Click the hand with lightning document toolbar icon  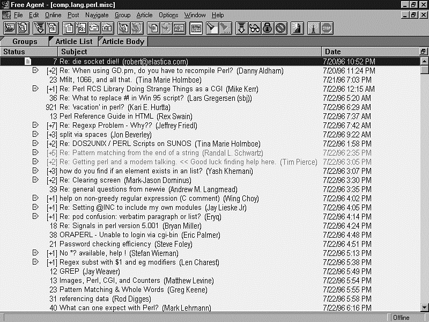coord(124,28)
